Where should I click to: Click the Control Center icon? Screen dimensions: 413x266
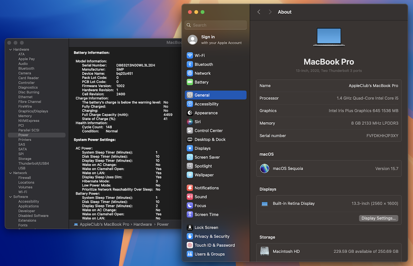tap(190, 130)
